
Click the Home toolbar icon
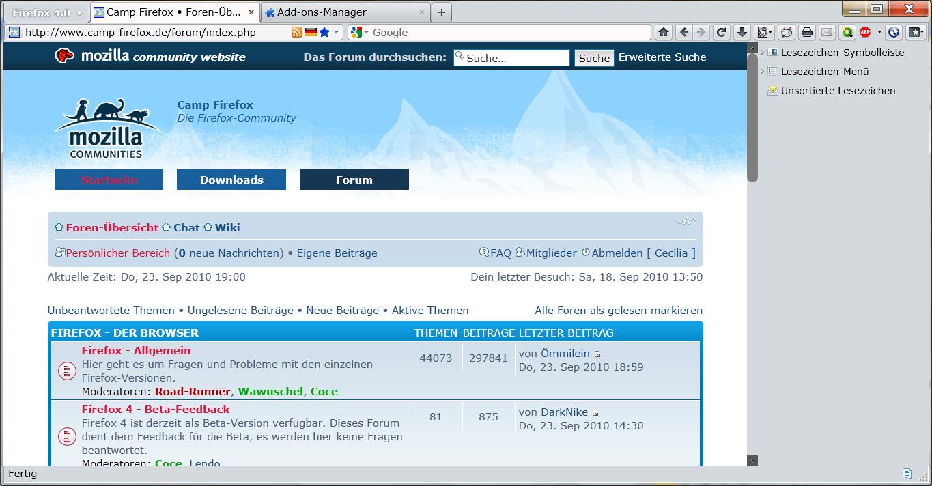[x=663, y=32]
